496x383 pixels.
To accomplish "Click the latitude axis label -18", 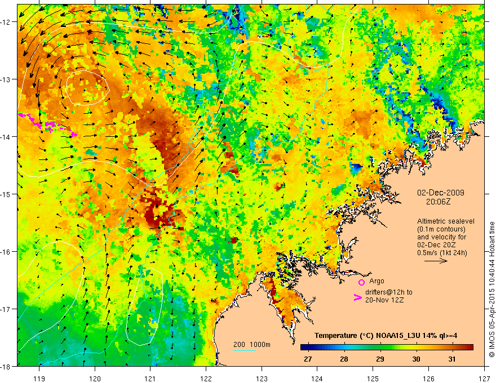I will [6, 366].
